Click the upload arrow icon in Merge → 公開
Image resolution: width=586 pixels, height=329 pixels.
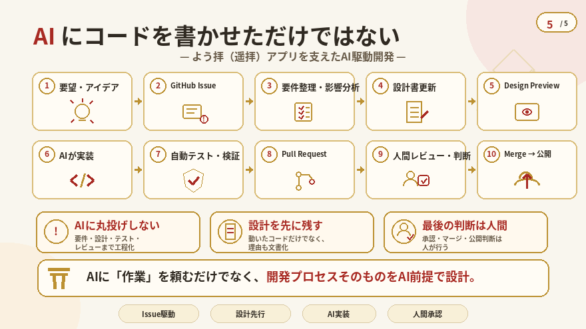click(x=527, y=180)
